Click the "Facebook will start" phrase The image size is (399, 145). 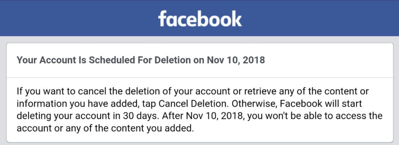tap(321, 104)
